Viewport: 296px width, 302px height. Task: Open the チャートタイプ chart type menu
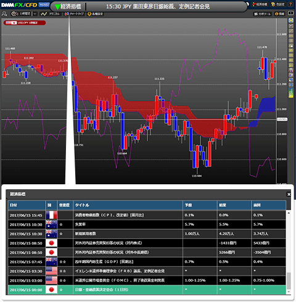coord(74,14)
